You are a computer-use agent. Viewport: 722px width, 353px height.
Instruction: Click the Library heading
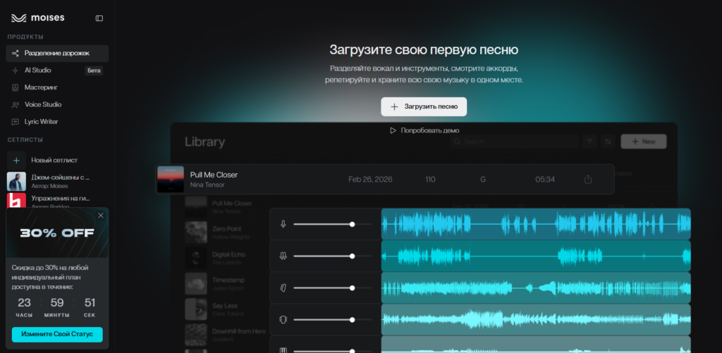pyautogui.click(x=204, y=142)
